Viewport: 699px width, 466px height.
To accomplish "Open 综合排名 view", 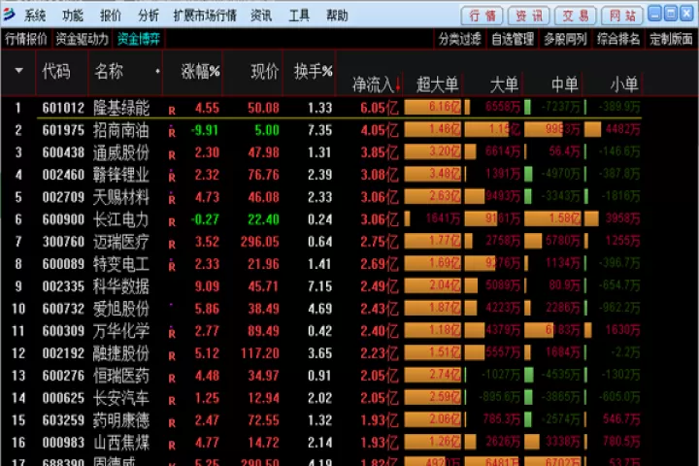I will tap(618, 39).
